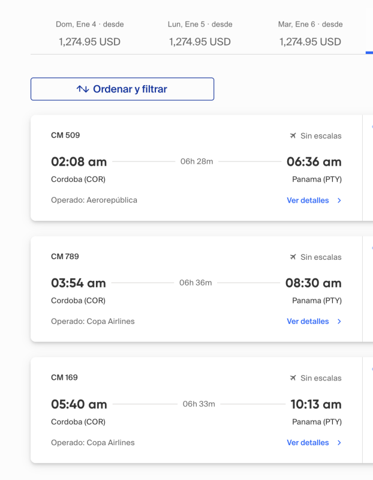Click airplane icon on flight CM 169
373x480 pixels.
click(x=293, y=378)
